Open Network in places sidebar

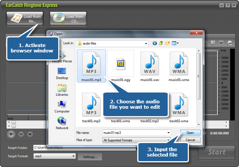pyautogui.click(x=62, y=123)
